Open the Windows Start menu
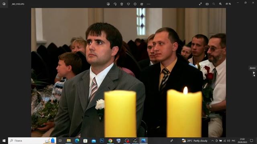This screenshot has height=144, width=257. [4, 140]
